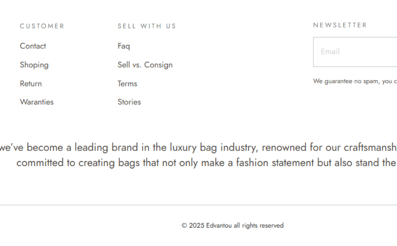Click the NEWSLETTER section heading
This screenshot has height=246, width=397.
[340, 25]
